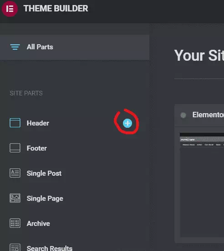Click the THEME BUILDER title
Image resolution: width=224 pixels, height=251 pixels.
pyautogui.click(x=56, y=9)
